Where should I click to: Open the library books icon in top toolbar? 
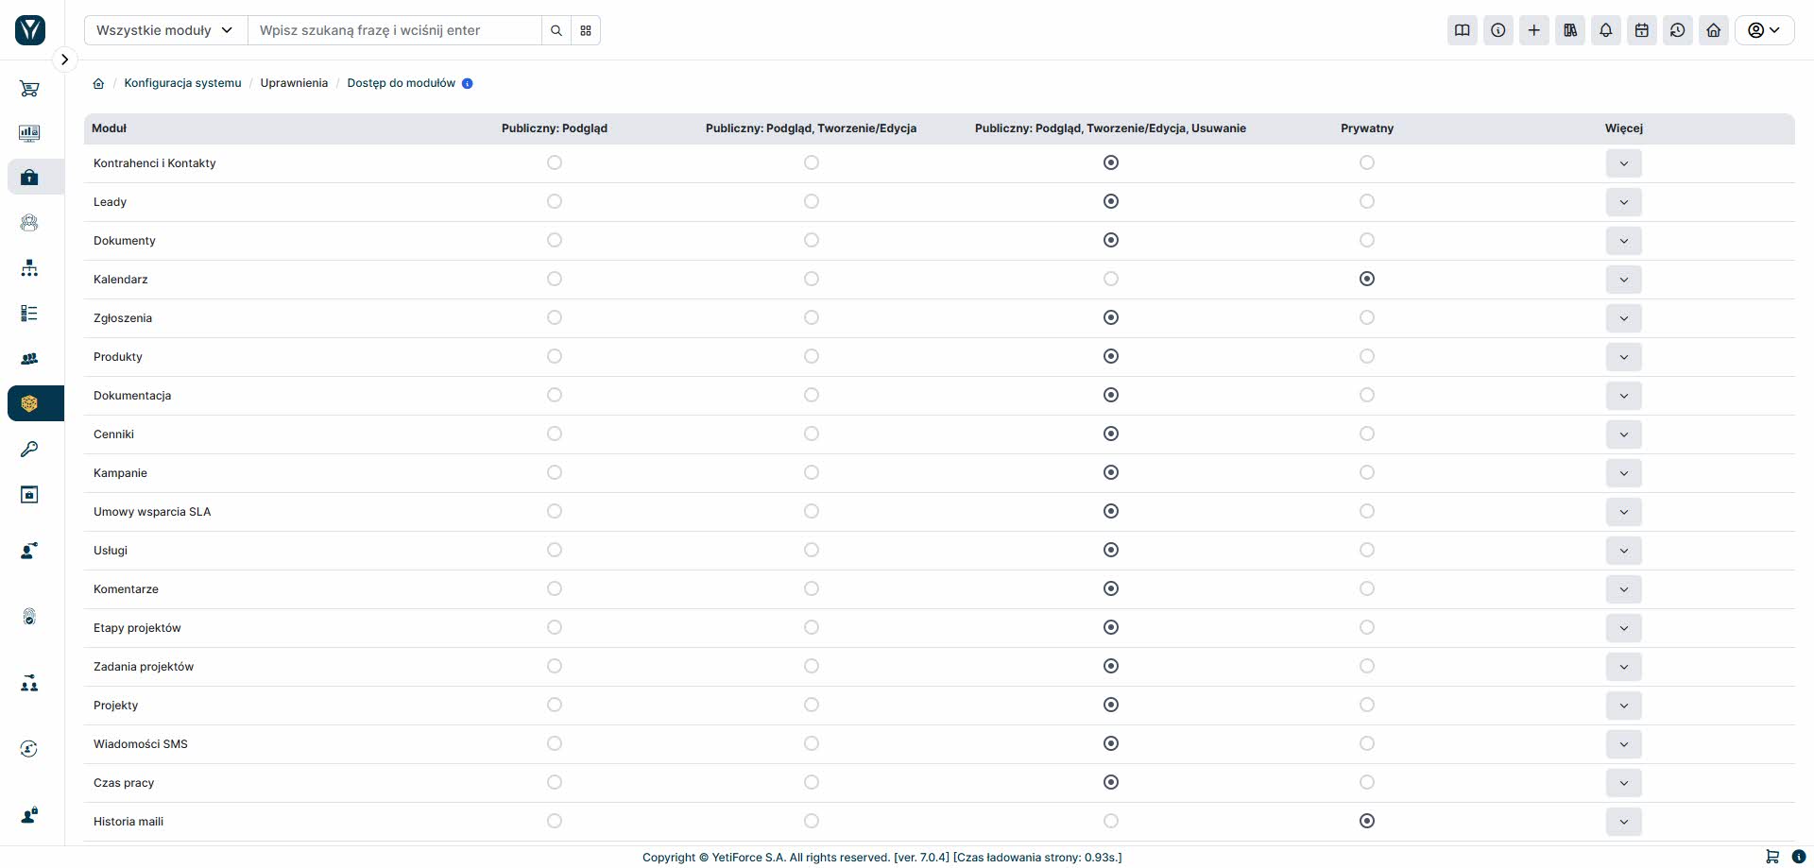1570,30
